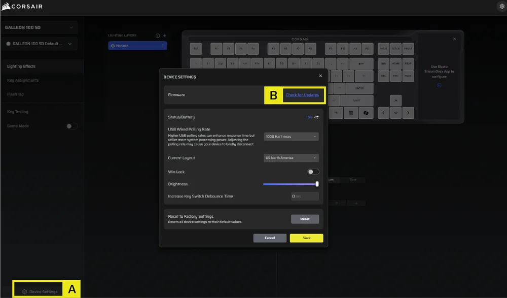
Task: Click the Corsair logo in top bar
Action: point(22,7)
